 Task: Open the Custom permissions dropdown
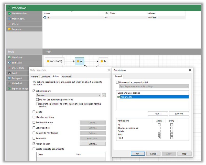point(99,95)
